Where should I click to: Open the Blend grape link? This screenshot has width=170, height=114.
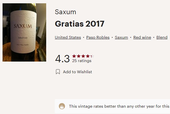click(x=162, y=37)
